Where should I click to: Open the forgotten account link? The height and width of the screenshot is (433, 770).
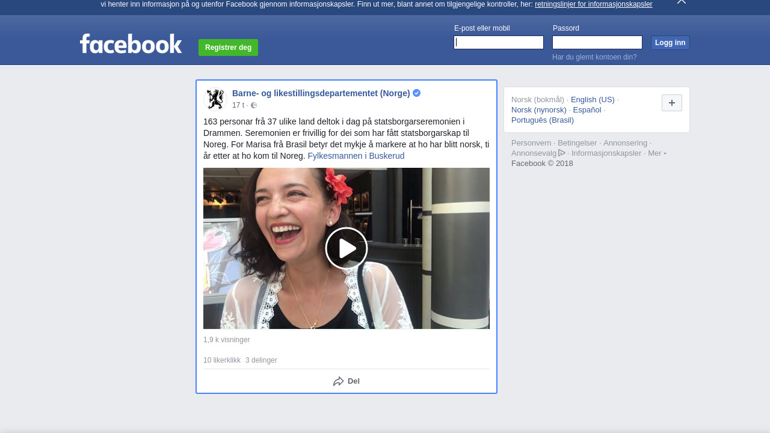point(594,57)
